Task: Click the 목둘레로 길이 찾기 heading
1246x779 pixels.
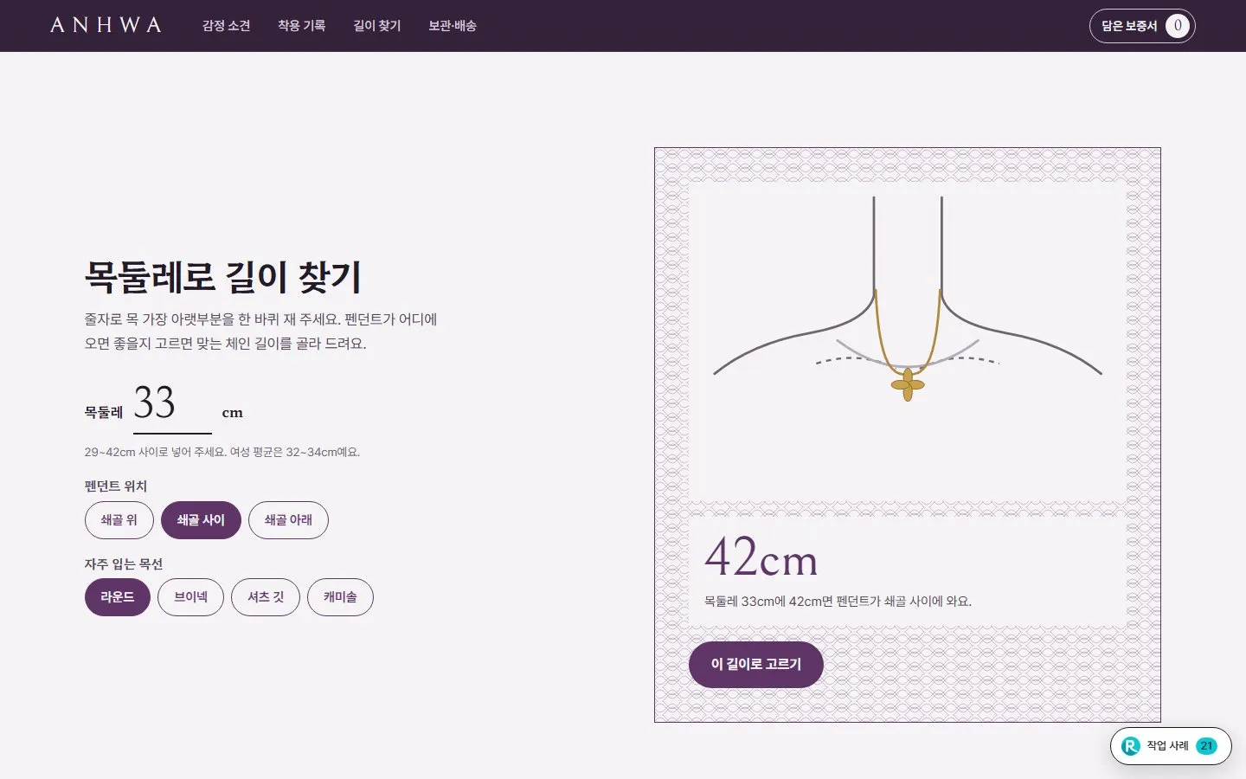Action: (222, 277)
